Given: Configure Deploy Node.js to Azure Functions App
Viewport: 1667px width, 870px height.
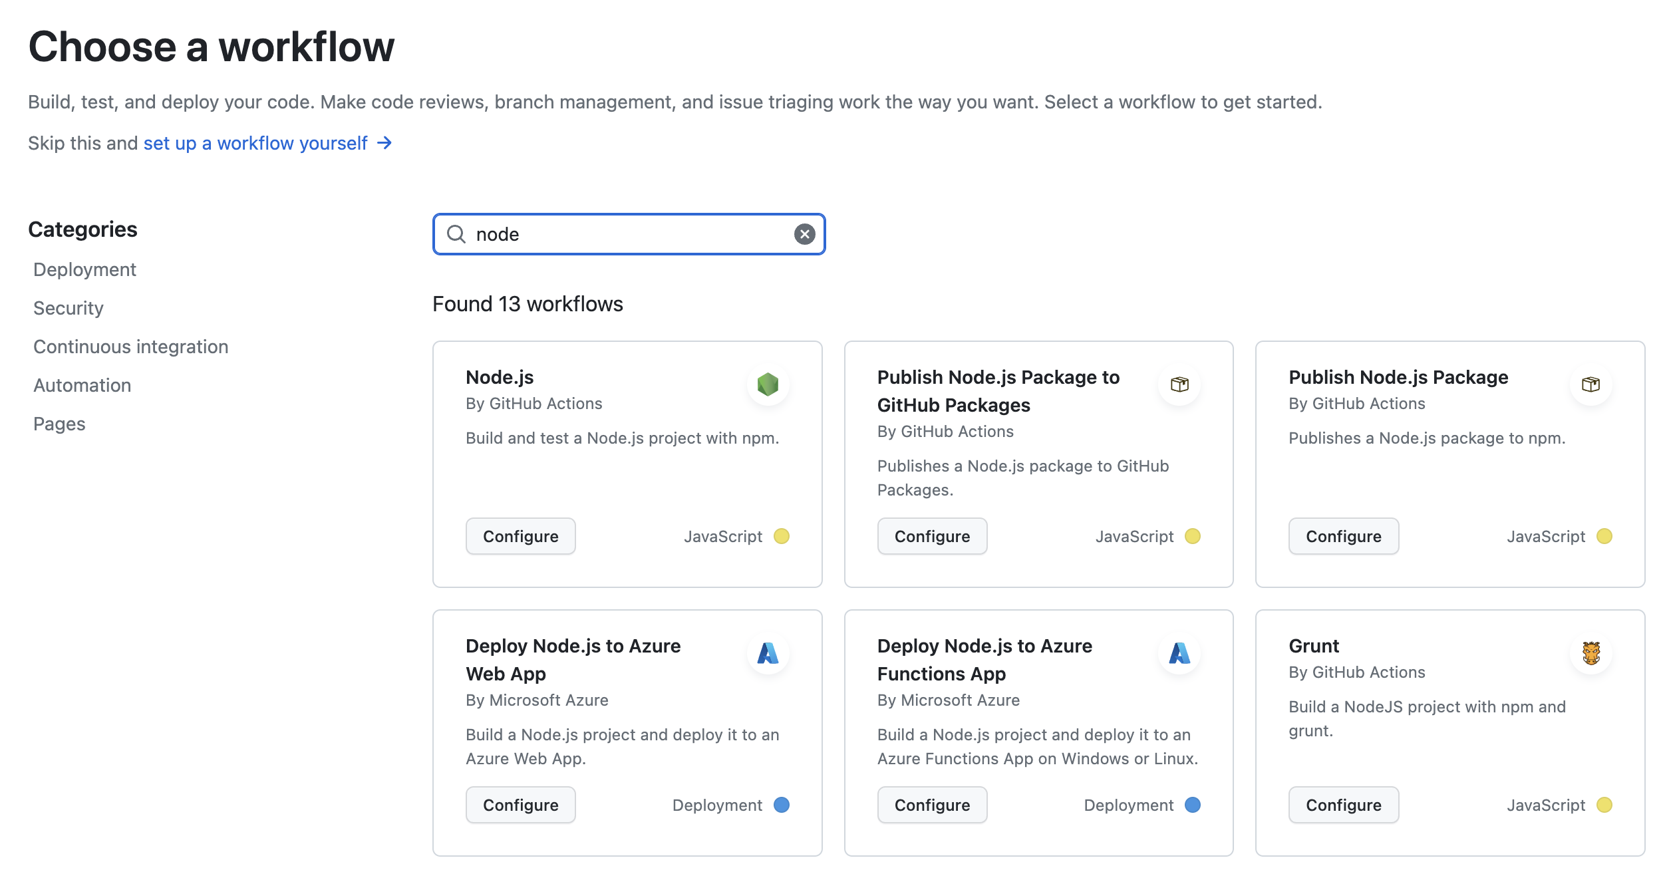Looking at the screenshot, I should (932, 805).
